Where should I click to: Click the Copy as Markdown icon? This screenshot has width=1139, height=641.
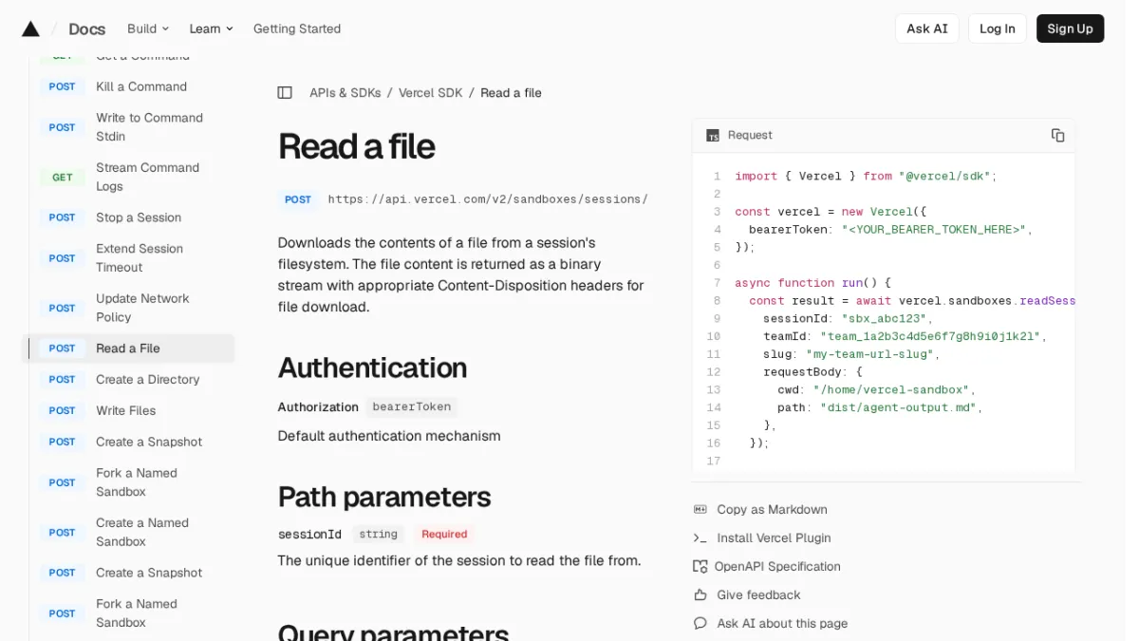click(700, 510)
